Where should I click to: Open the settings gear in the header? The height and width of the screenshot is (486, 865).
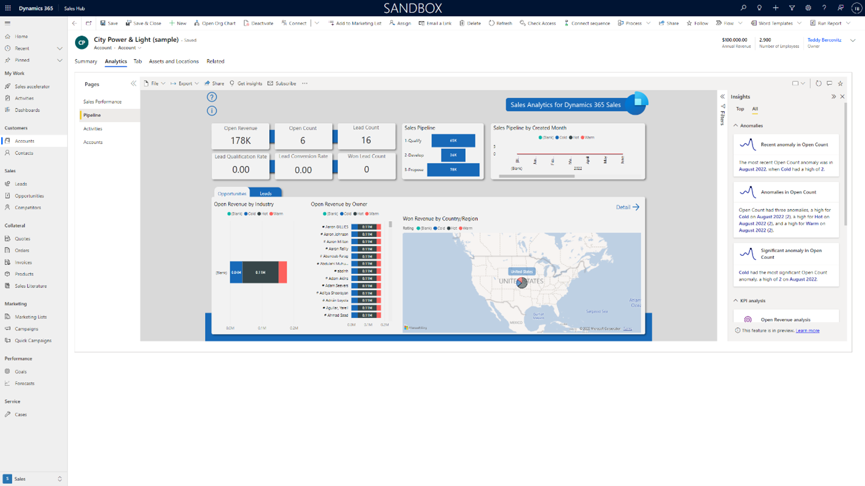[808, 8]
